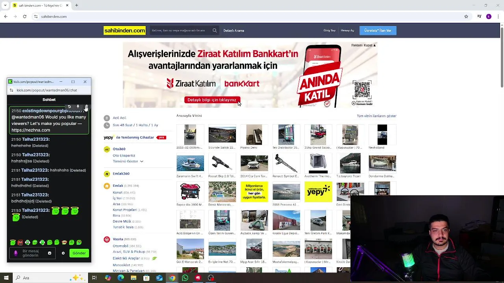This screenshot has height=283, width=504.
Task: Click the Oto Ekspertiz link
Action: 124,156
